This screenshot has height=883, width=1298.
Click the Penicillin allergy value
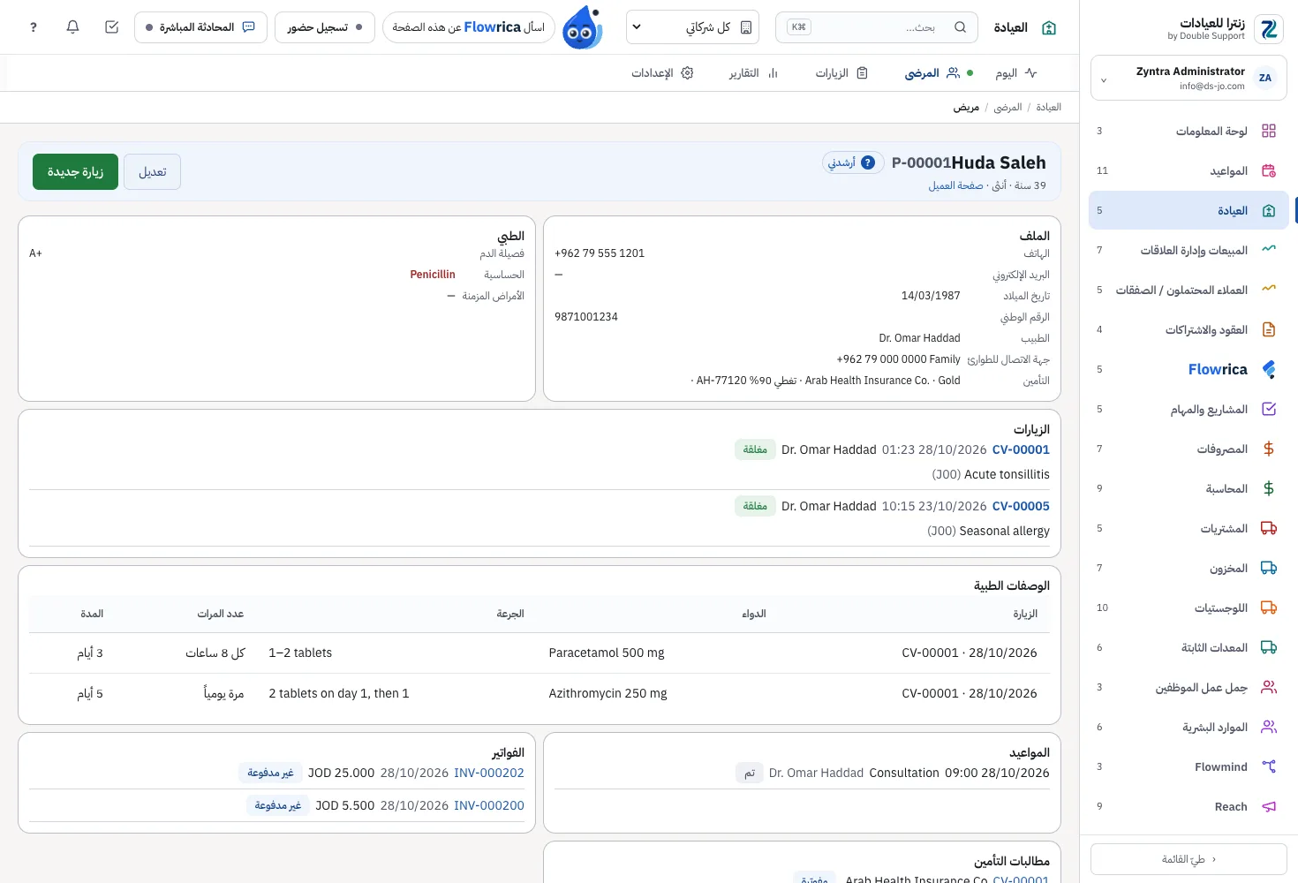click(433, 275)
